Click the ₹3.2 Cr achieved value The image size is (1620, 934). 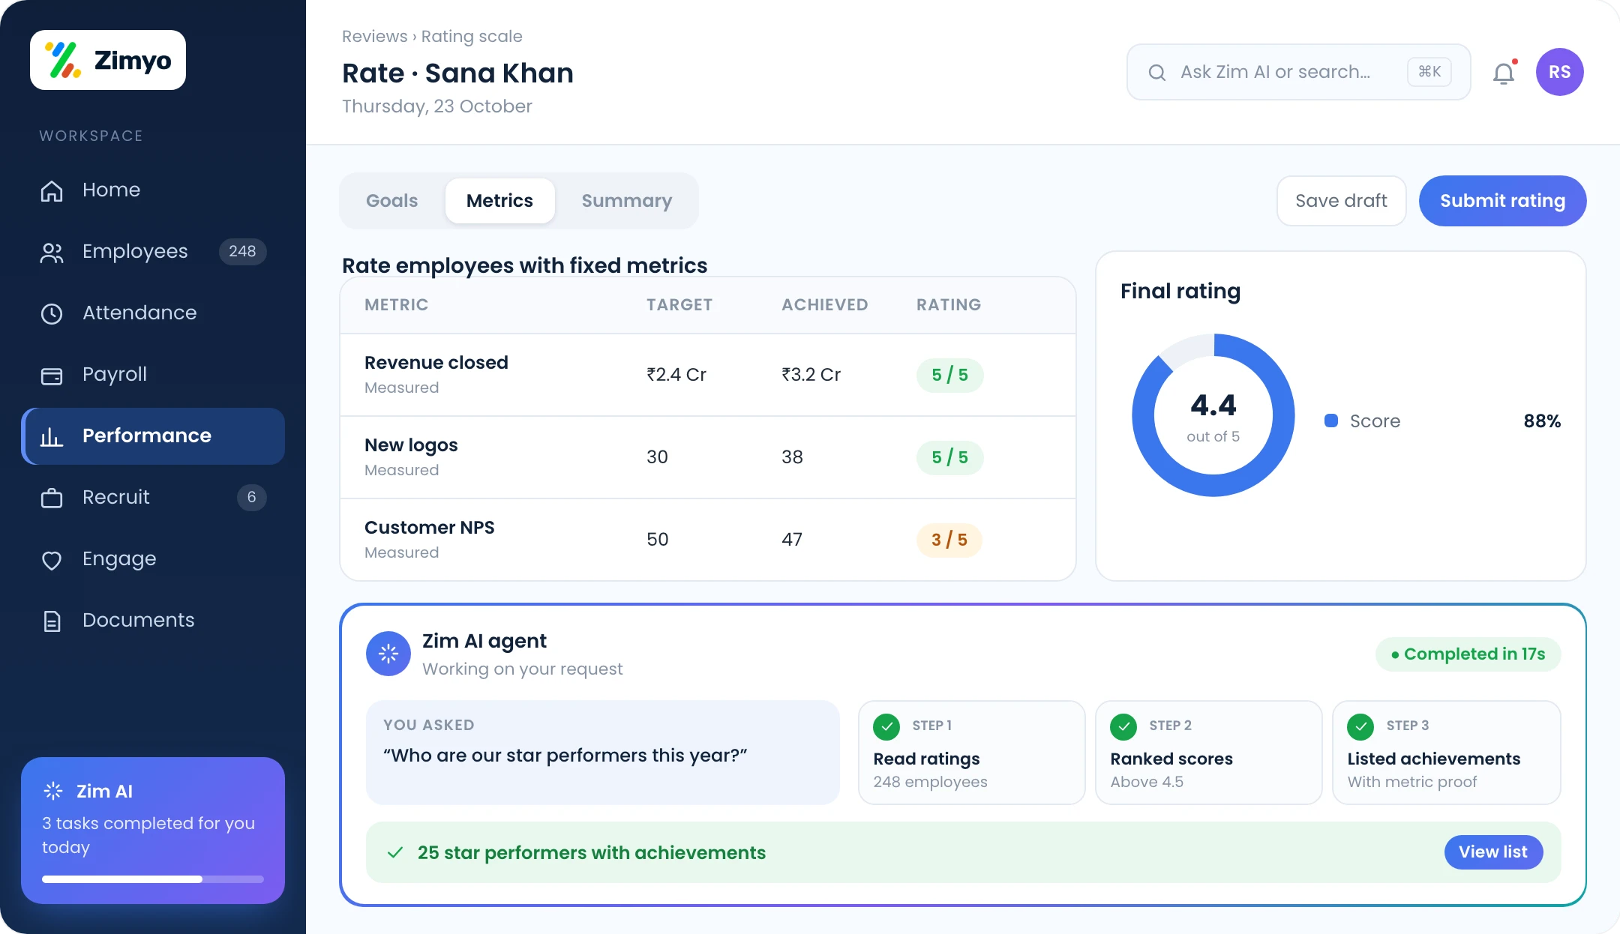(x=811, y=375)
